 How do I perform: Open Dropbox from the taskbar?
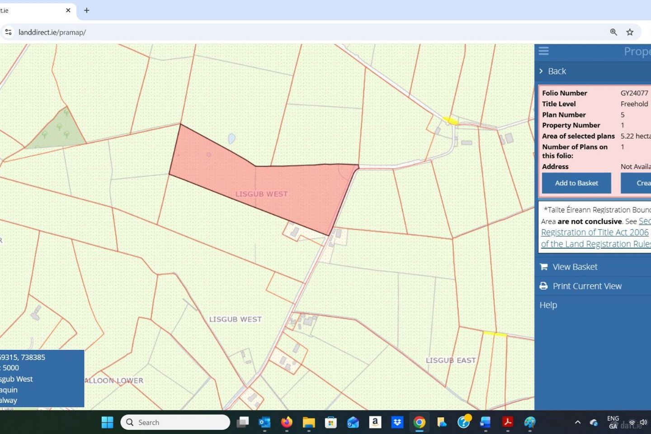tap(397, 422)
